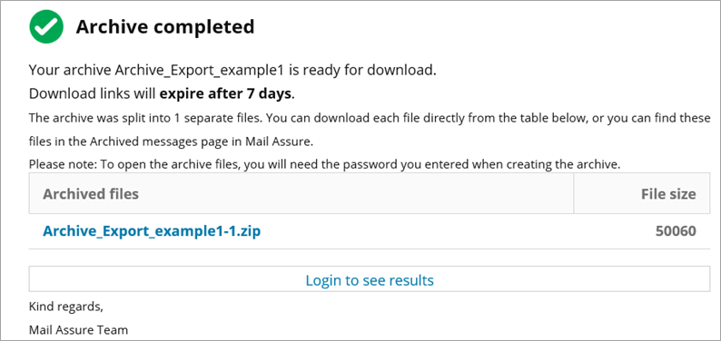Click the Kind regards closing line

point(65,307)
